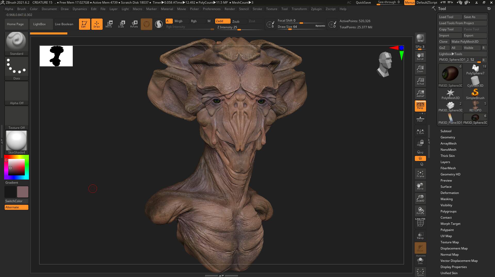This screenshot has width=495, height=277.
Task: Expand the Subtool section
Action: point(446,131)
